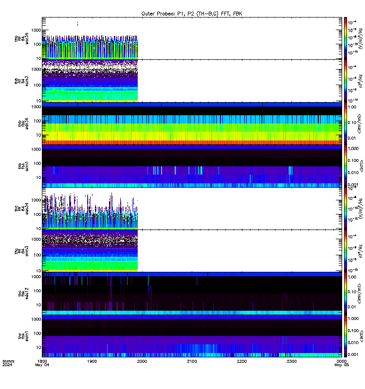Click the "hhmm 2024" axis legend
This screenshot has width=365, height=389.
[8, 363]
